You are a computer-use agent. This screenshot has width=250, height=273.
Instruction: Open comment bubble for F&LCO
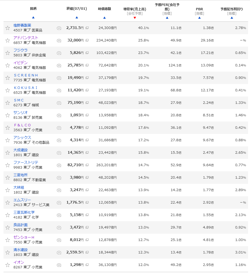(x=59, y=128)
